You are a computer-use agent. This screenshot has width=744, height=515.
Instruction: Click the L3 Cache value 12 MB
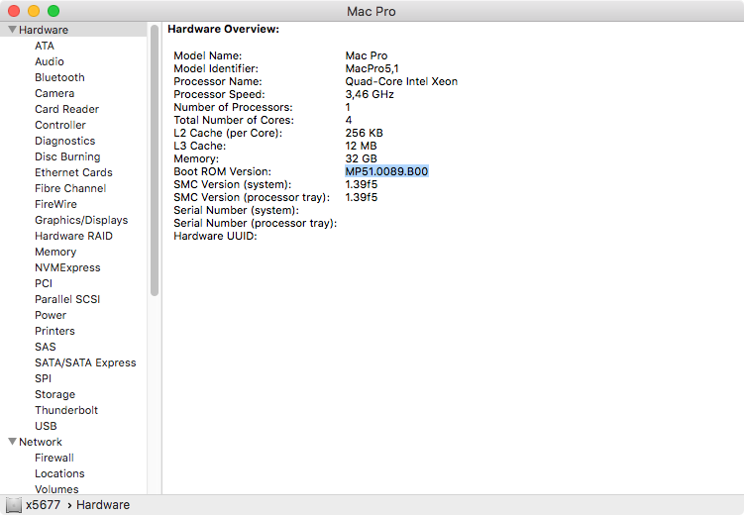(x=361, y=146)
